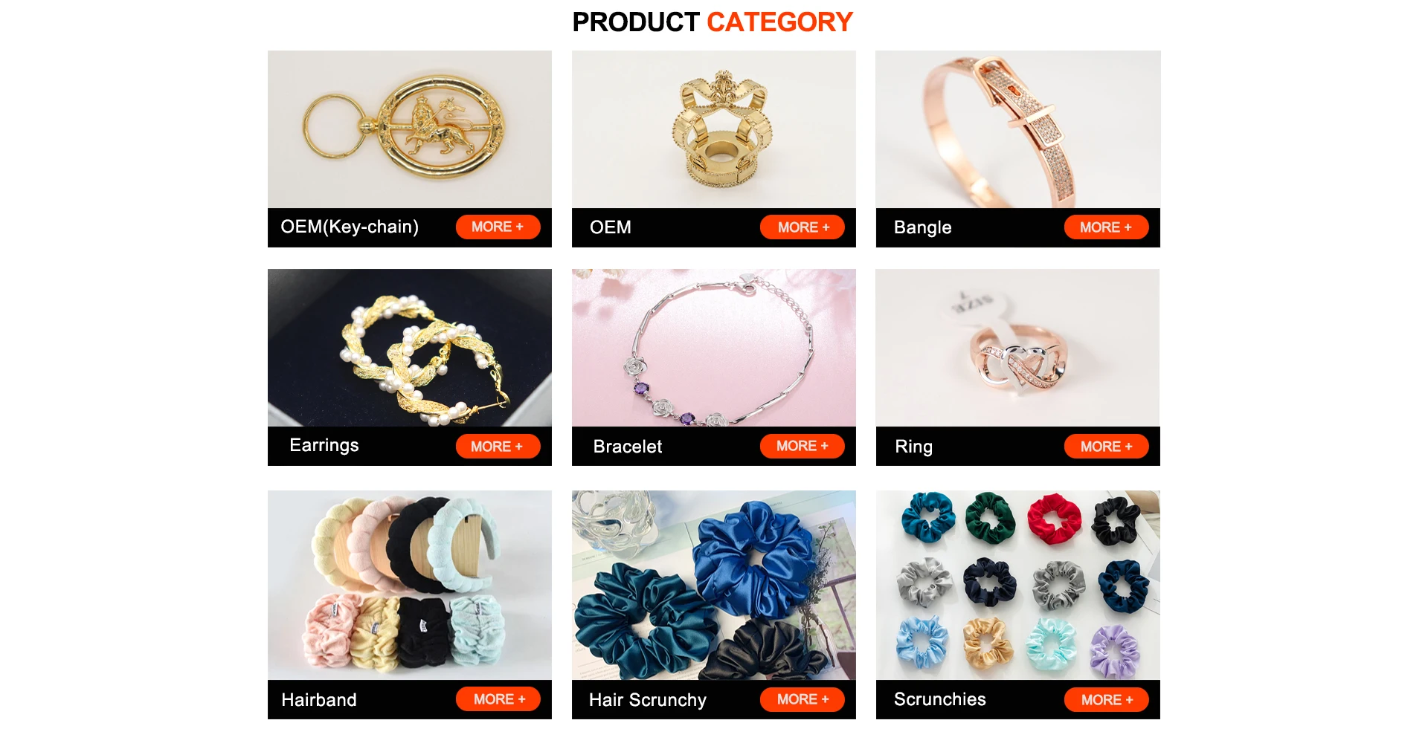
Task: Click MORE + for Earrings category
Action: [x=498, y=446]
